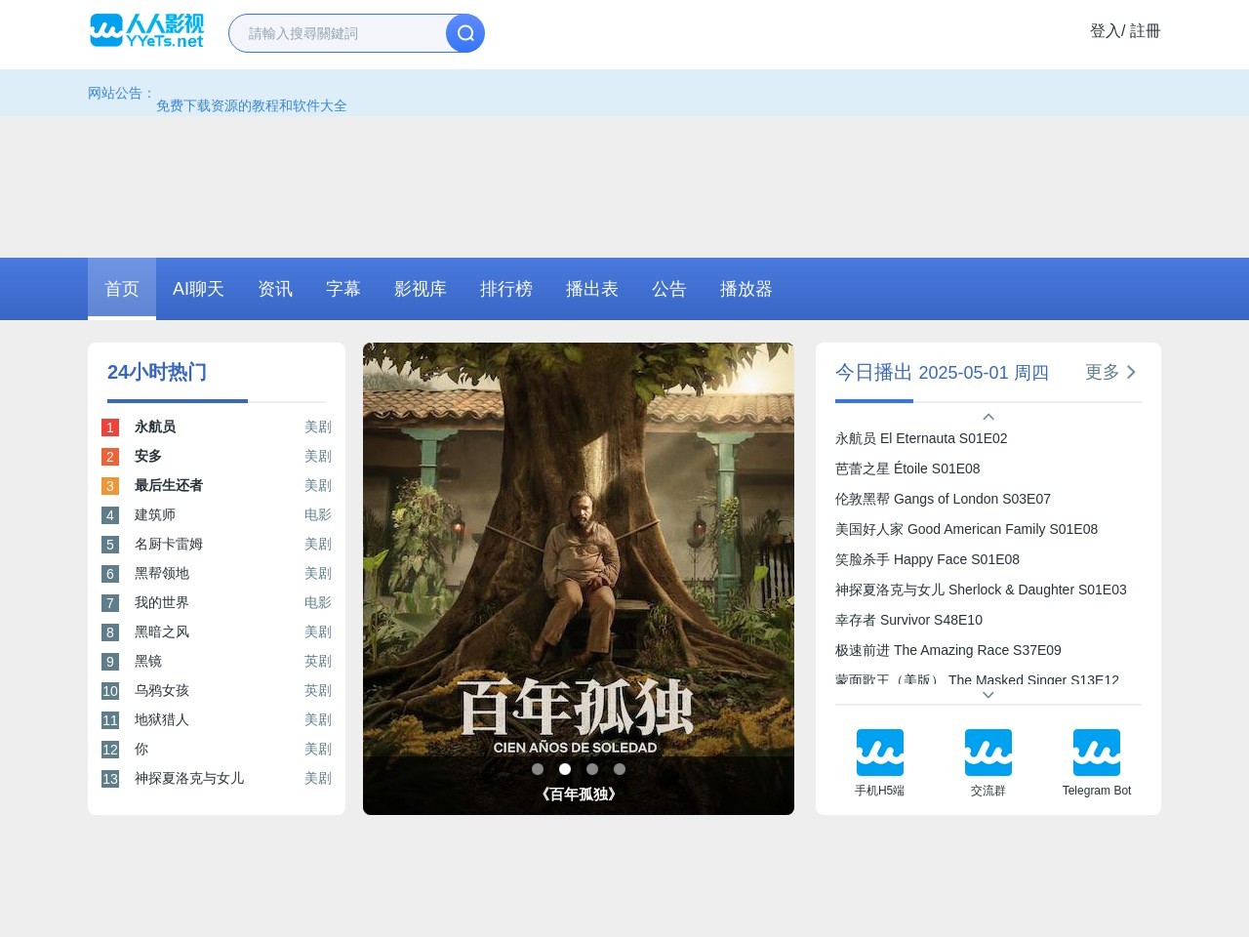Open the 登入/註冊 link
1249x937 pixels.
coord(1125,31)
